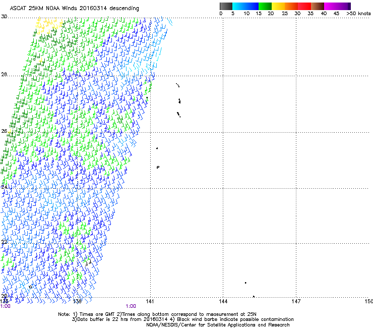Click the "10" label under the color bar
This screenshot has width=373, height=328.
(246, 14)
